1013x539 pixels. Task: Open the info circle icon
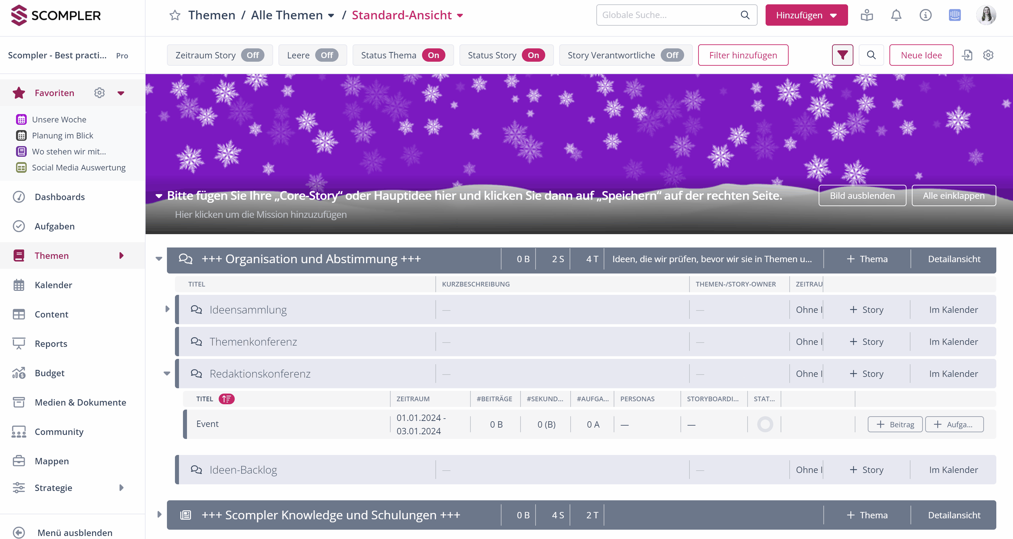pos(925,15)
